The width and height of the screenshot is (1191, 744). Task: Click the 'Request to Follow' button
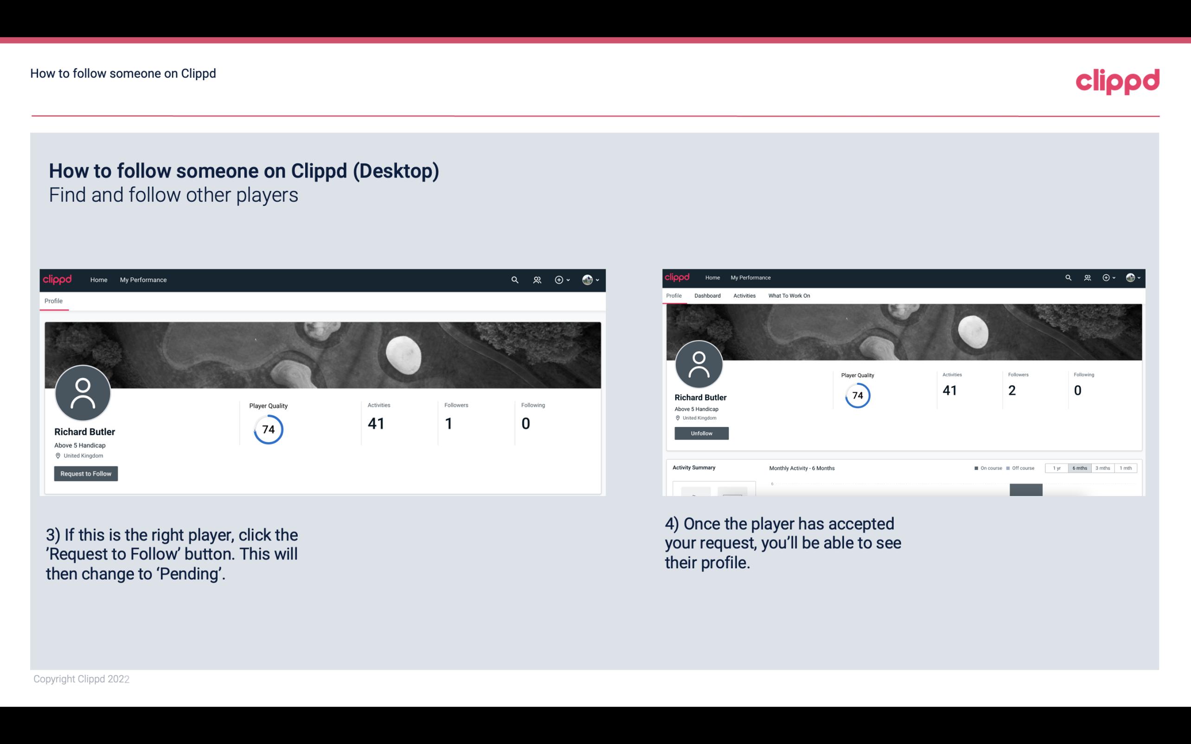86,473
